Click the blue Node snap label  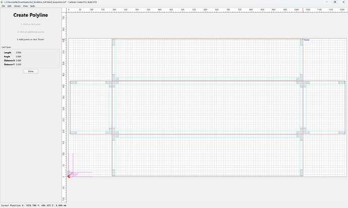coord(307,40)
